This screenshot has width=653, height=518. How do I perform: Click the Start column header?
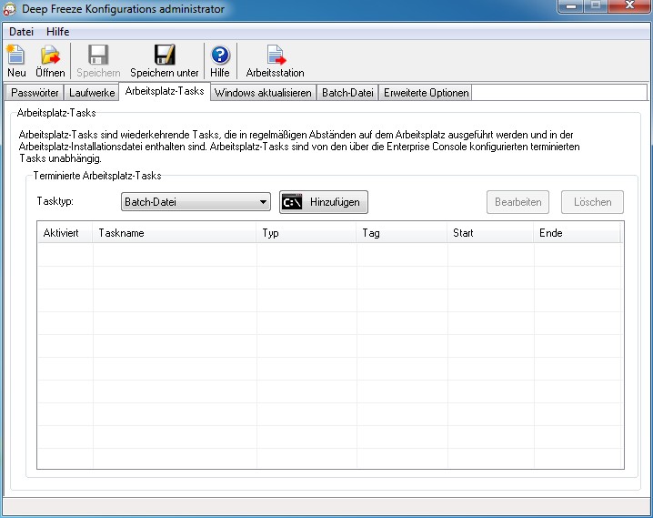pos(490,233)
